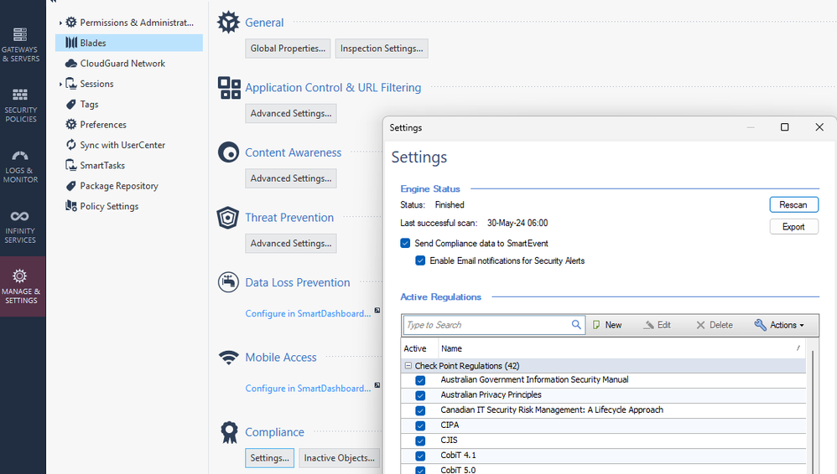Uncheck Australian Government Information Security Manual

pyautogui.click(x=420, y=380)
